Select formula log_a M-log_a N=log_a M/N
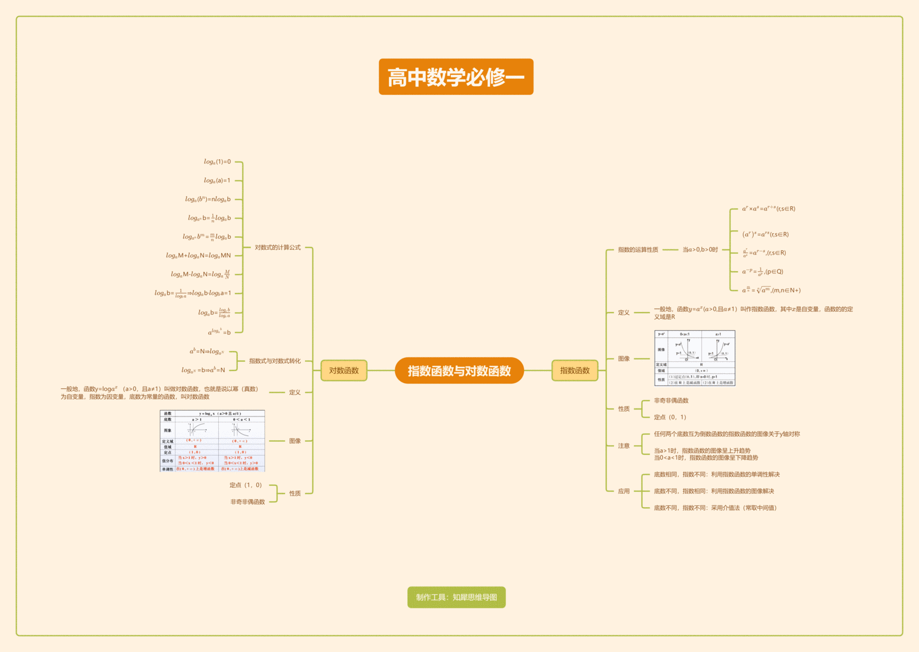The width and height of the screenshot is (919, 652). 200,274
